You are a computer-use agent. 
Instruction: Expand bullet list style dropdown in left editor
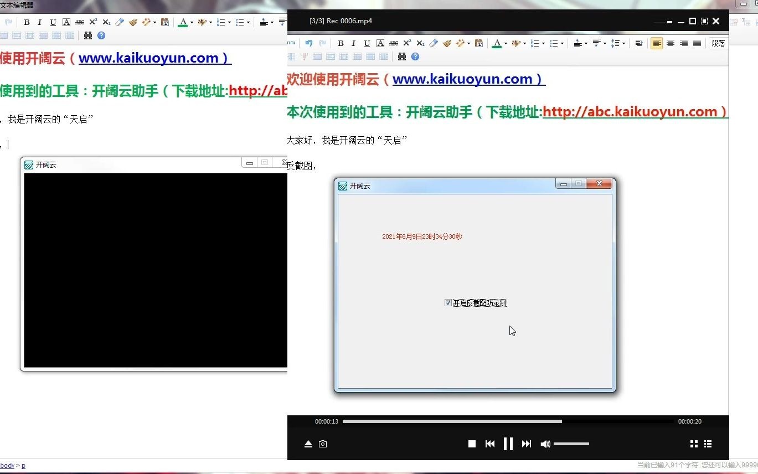tap(248, 23)
